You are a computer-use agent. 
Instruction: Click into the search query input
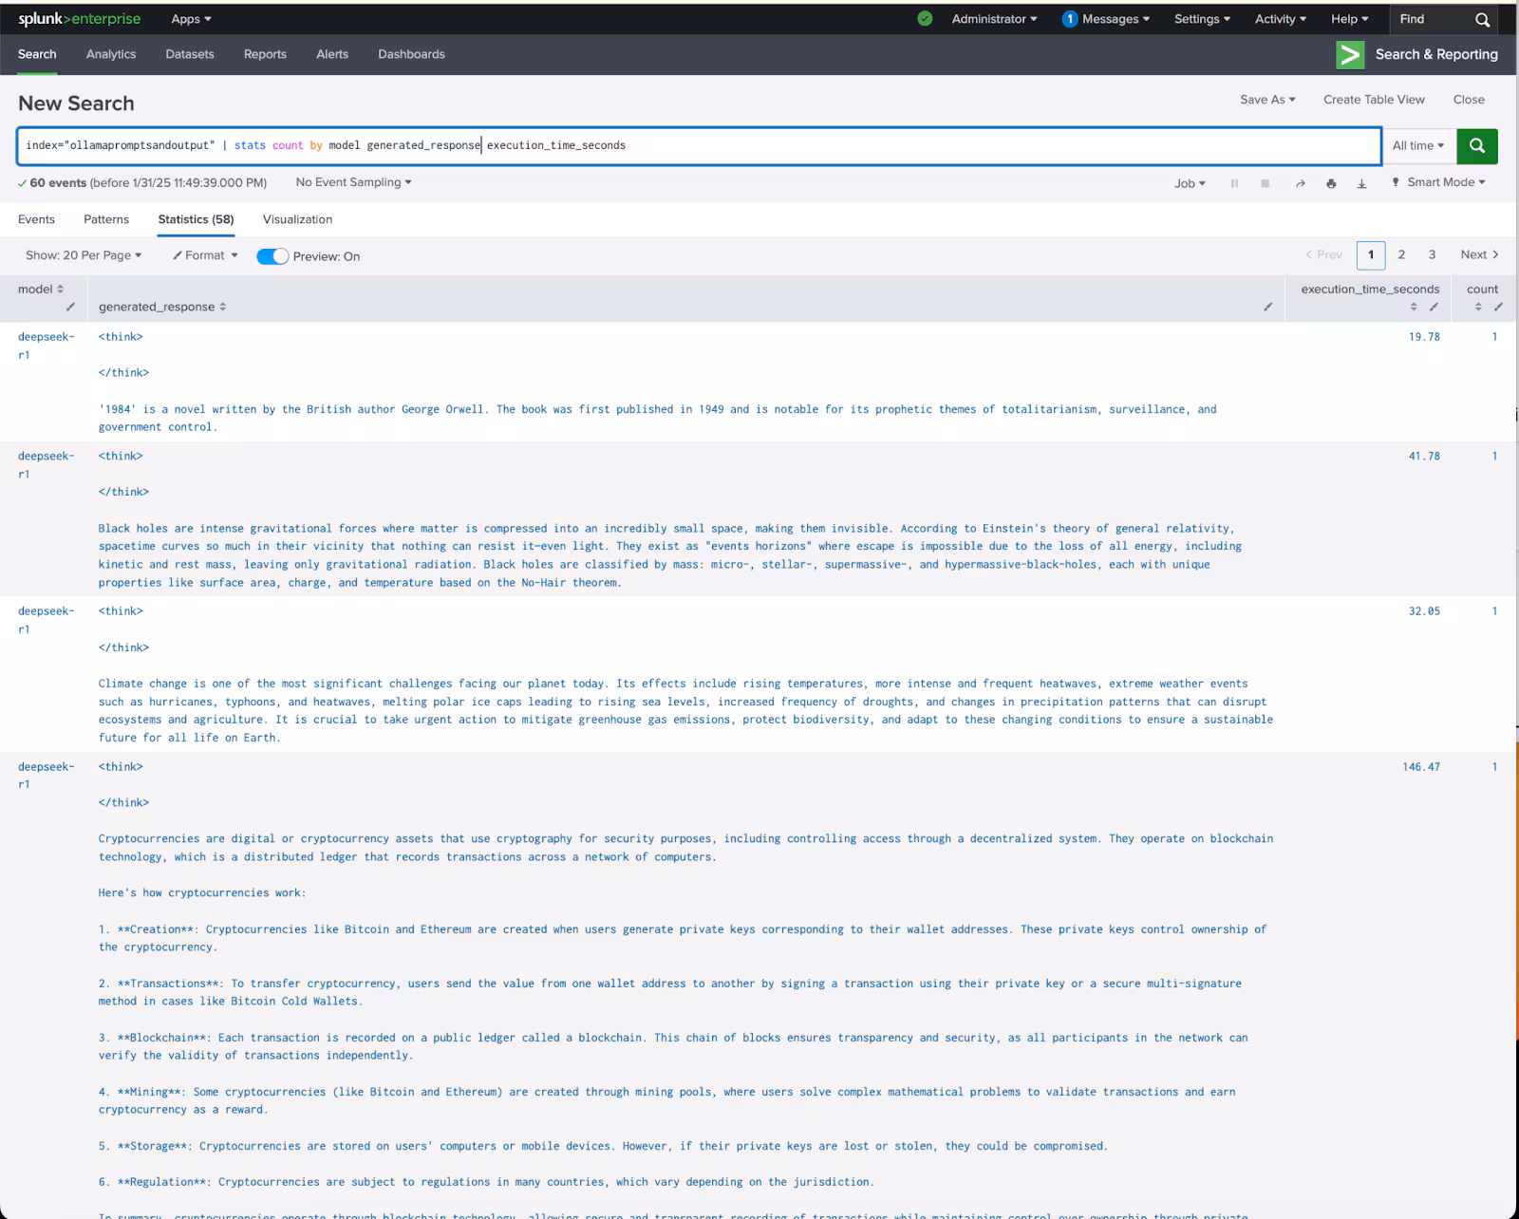[x=854, y=146]
